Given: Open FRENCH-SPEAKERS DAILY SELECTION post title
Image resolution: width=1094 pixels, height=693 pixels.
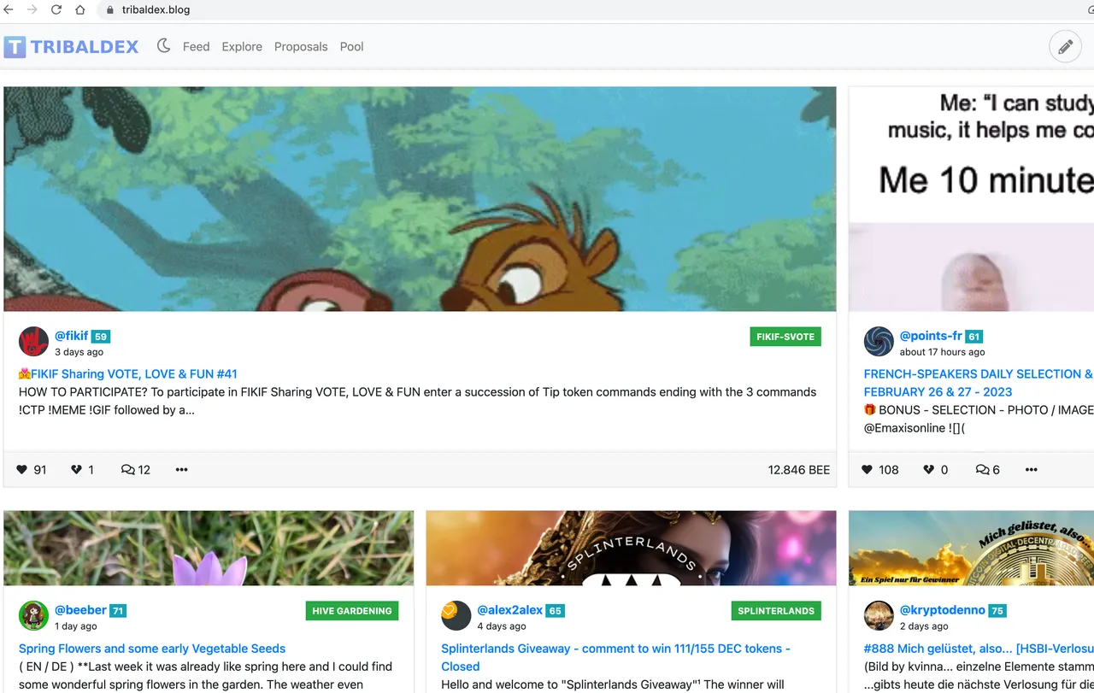Looking at the screenshot, I should tap(979, 383).
